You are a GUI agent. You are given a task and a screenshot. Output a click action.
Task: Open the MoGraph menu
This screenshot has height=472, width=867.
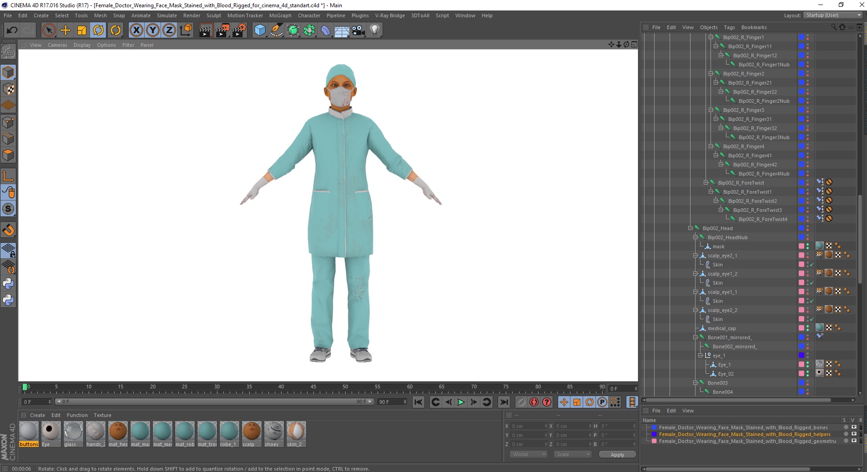click(280, 15)
